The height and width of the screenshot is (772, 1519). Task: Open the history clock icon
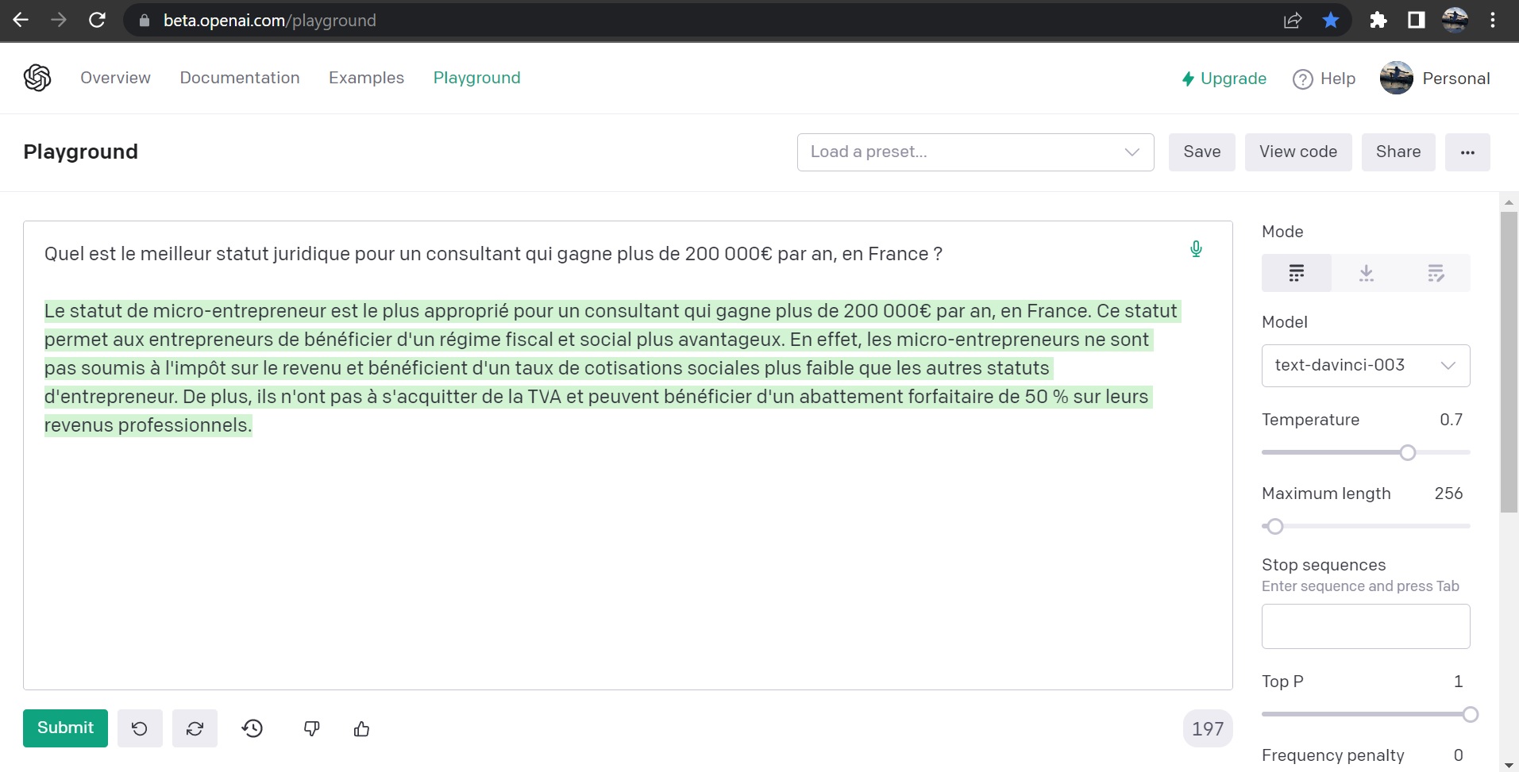[253, 728]
